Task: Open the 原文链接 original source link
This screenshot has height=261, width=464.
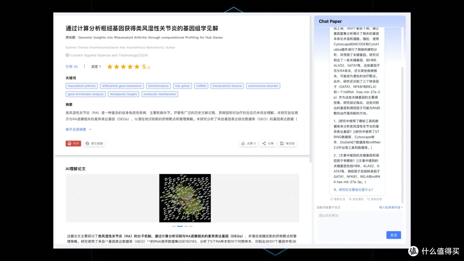Action: point(94,143)
